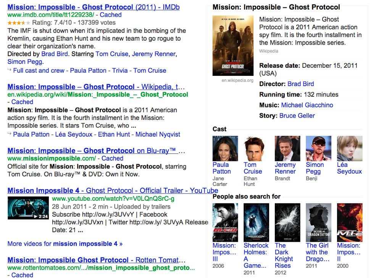Click the 'Brandt' role text
The width and height of the screenshot is (371, 278).
[282, 179]
